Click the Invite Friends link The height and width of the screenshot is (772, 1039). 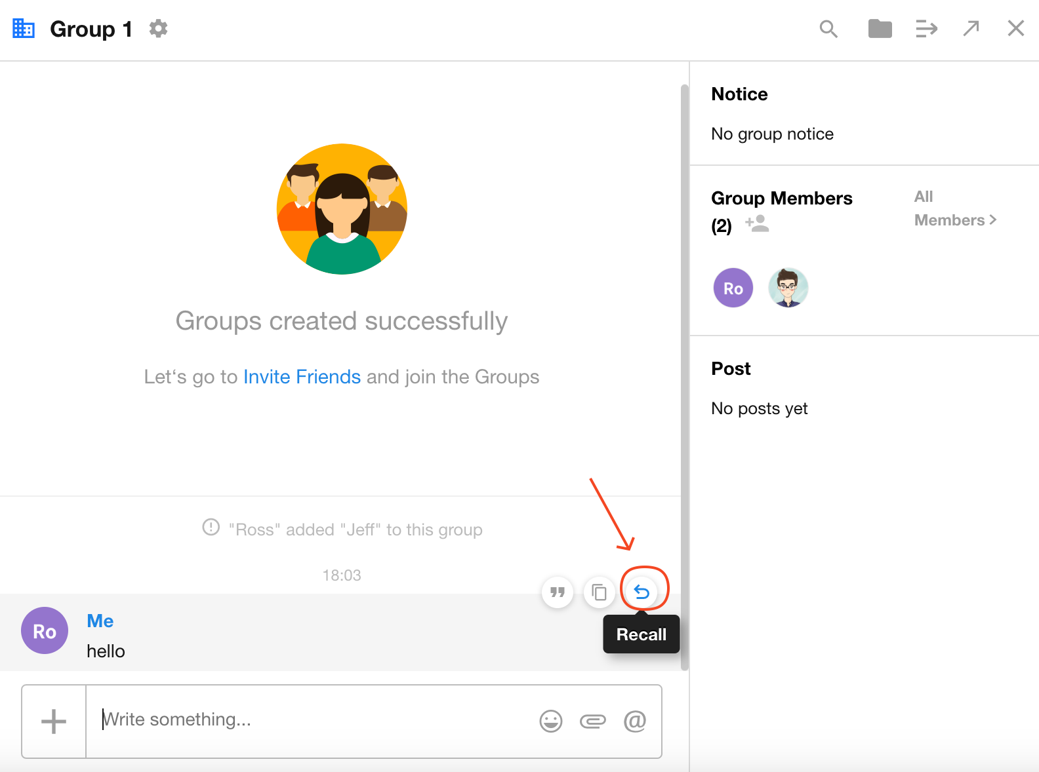(302, 377)
